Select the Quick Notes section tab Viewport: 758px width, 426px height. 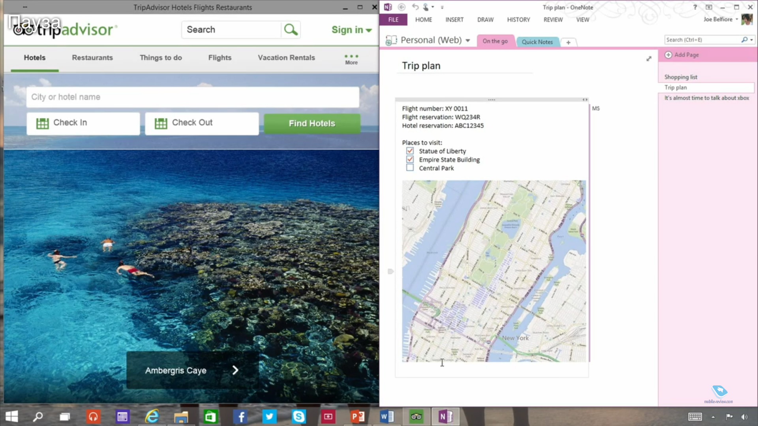click(x=537, y=42)
